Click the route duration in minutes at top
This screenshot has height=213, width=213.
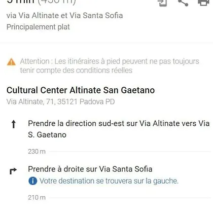click(x=21, y=2)
